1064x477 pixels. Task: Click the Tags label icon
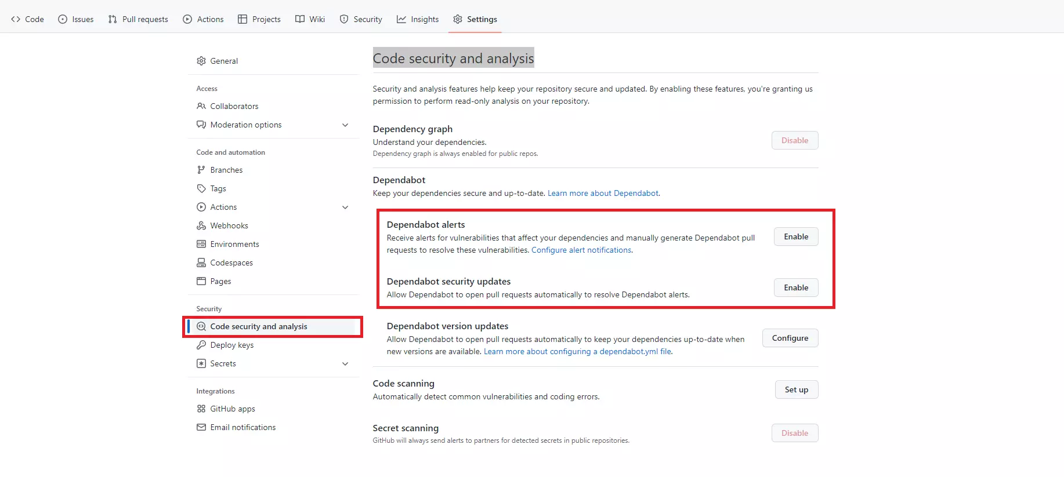pos(201,188)
